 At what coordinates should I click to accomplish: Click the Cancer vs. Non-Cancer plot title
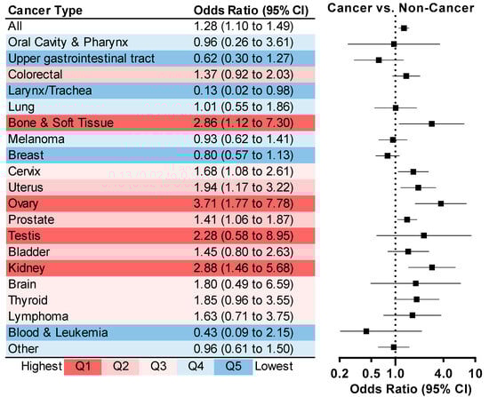[x=401, y=8]
